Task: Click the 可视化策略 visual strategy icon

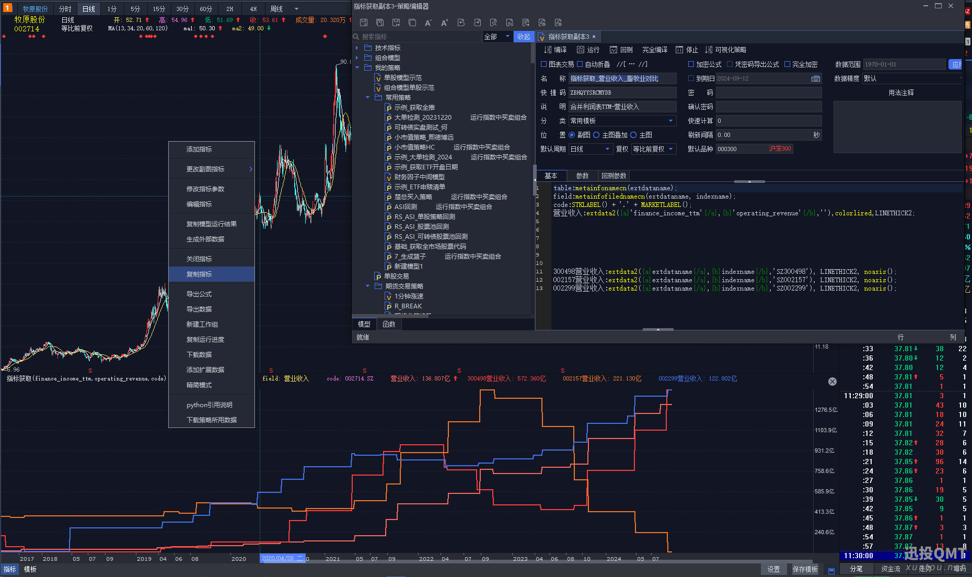Action: tap(709, 50)
